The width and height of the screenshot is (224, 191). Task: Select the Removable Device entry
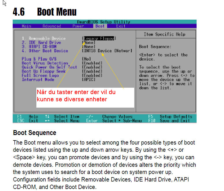(44, 38)
